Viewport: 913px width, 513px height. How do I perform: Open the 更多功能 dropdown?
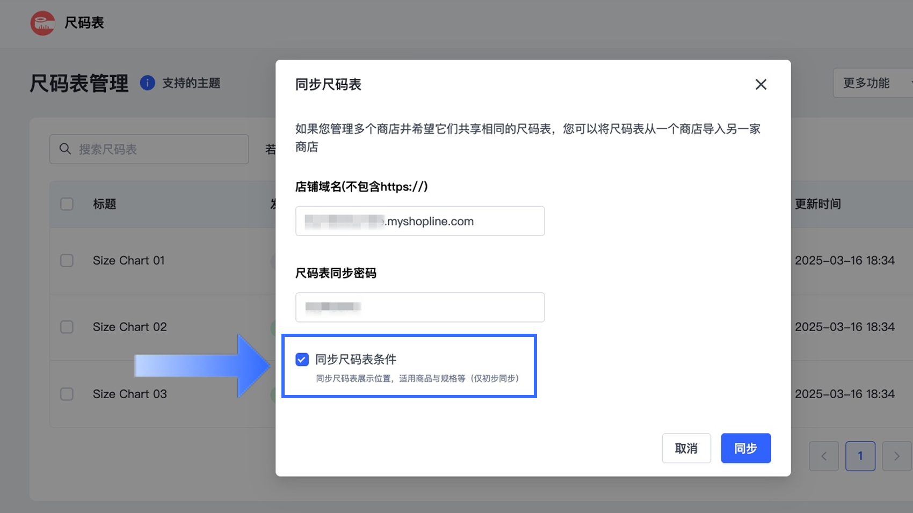click(x=873, y=83)
